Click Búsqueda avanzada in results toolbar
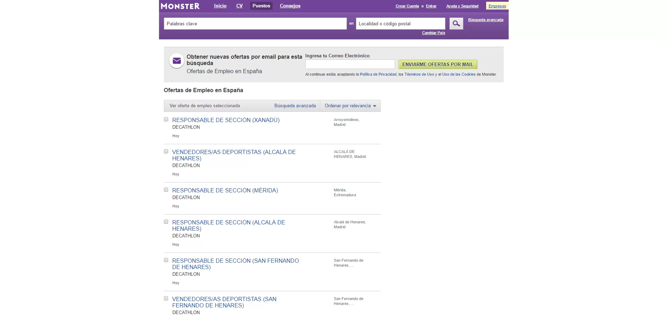The width and height of the screenshot is (668, 319). pyautogui.click(x=295, y=106)
